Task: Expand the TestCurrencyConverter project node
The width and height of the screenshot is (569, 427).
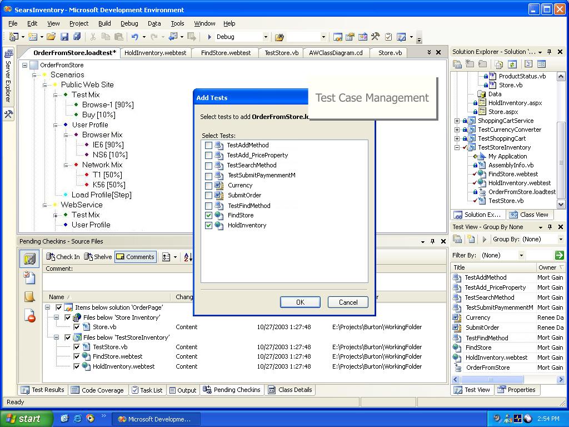Action: coord(457,130)
